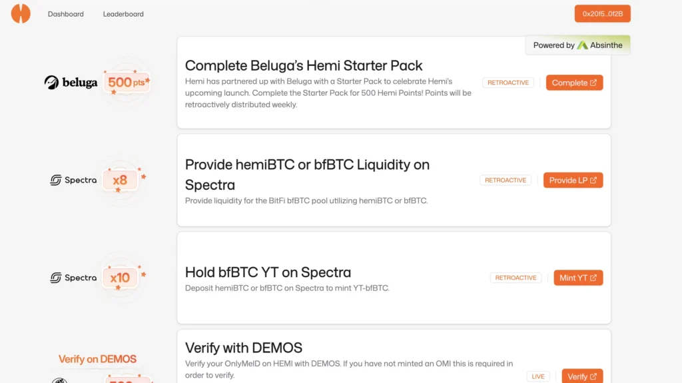Click the Complete button for Beluga Starter Pack
Viewport: 682px width, 383px height.
click(574, 83)
